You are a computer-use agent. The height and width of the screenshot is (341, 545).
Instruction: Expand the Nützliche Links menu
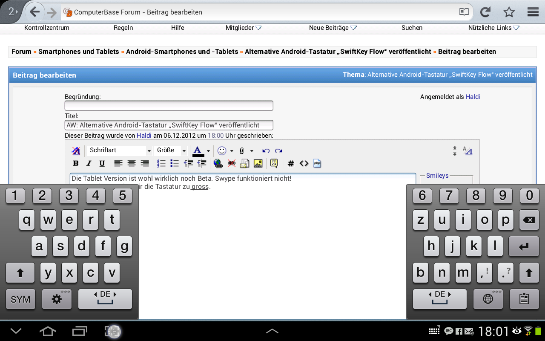coord(494,28)
